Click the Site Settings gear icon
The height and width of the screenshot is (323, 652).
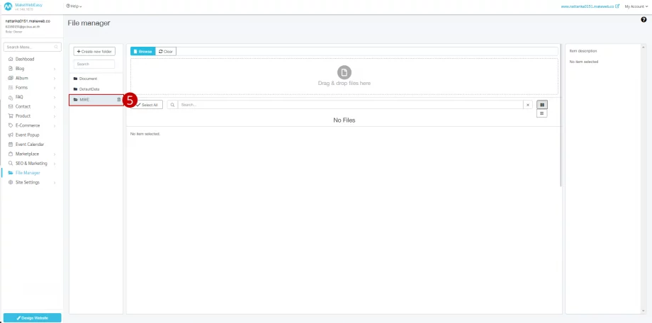(x=11, y=183)
